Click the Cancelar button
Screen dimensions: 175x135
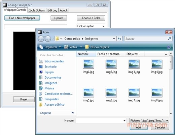point(160,128)
